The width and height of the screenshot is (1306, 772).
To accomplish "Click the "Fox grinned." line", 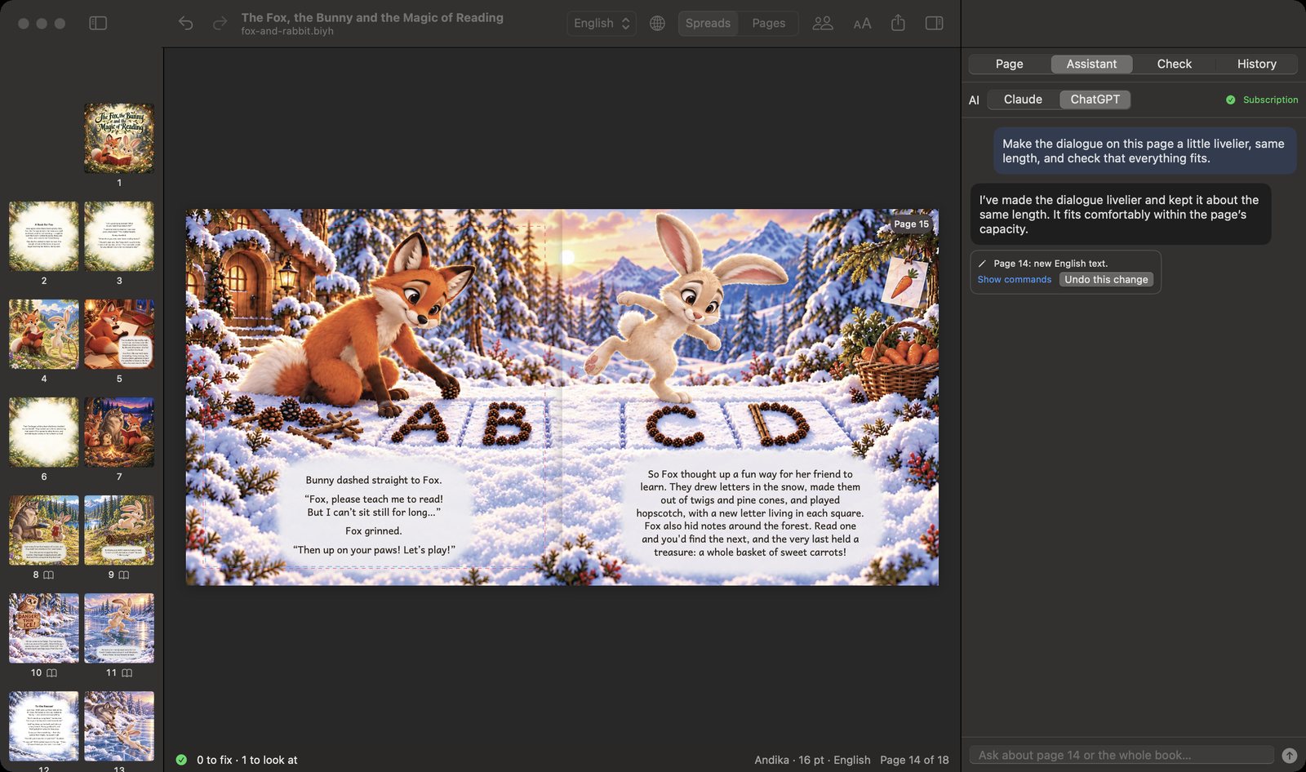I will click(374, 530).
